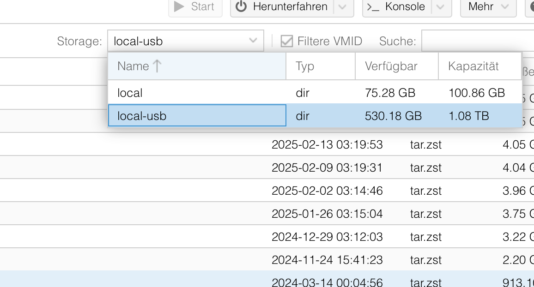Screen dimensions: 534x287
Task: Click the Konsole terminal prompt icon
Action: [373, 7]
